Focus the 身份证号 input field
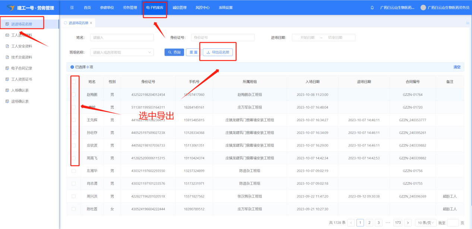The height and width of the screenshot is (229, 472). 222,38
